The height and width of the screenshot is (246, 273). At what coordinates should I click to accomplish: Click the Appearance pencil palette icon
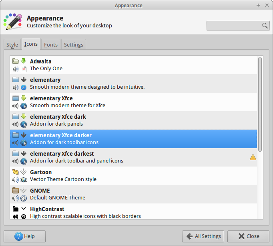13,22
